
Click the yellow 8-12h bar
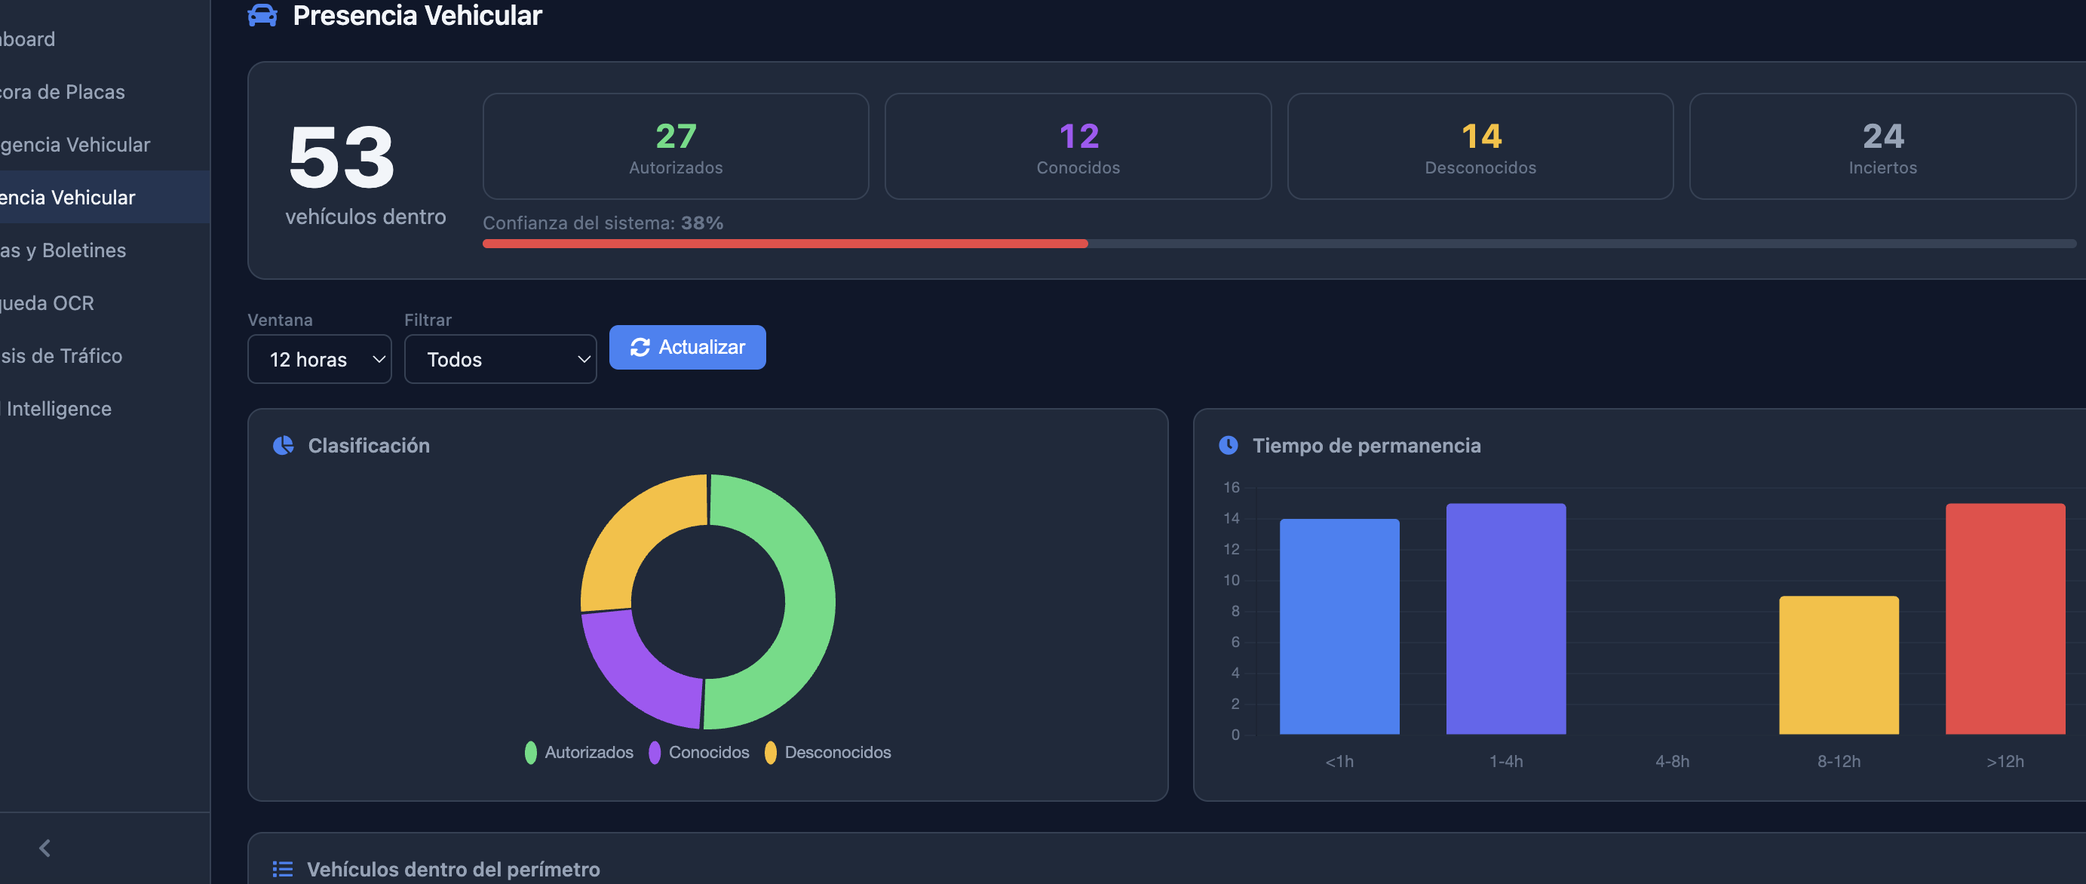[x=1838, y=665]
